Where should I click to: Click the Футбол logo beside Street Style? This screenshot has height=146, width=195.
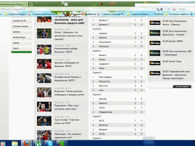point(155,63)
